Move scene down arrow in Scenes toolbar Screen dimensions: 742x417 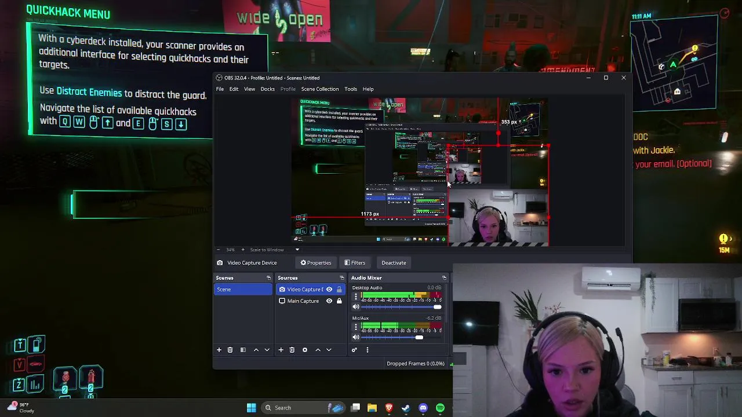pos(267,350)
